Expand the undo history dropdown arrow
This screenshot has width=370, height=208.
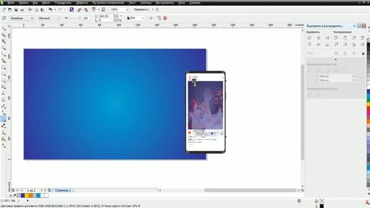55,10
